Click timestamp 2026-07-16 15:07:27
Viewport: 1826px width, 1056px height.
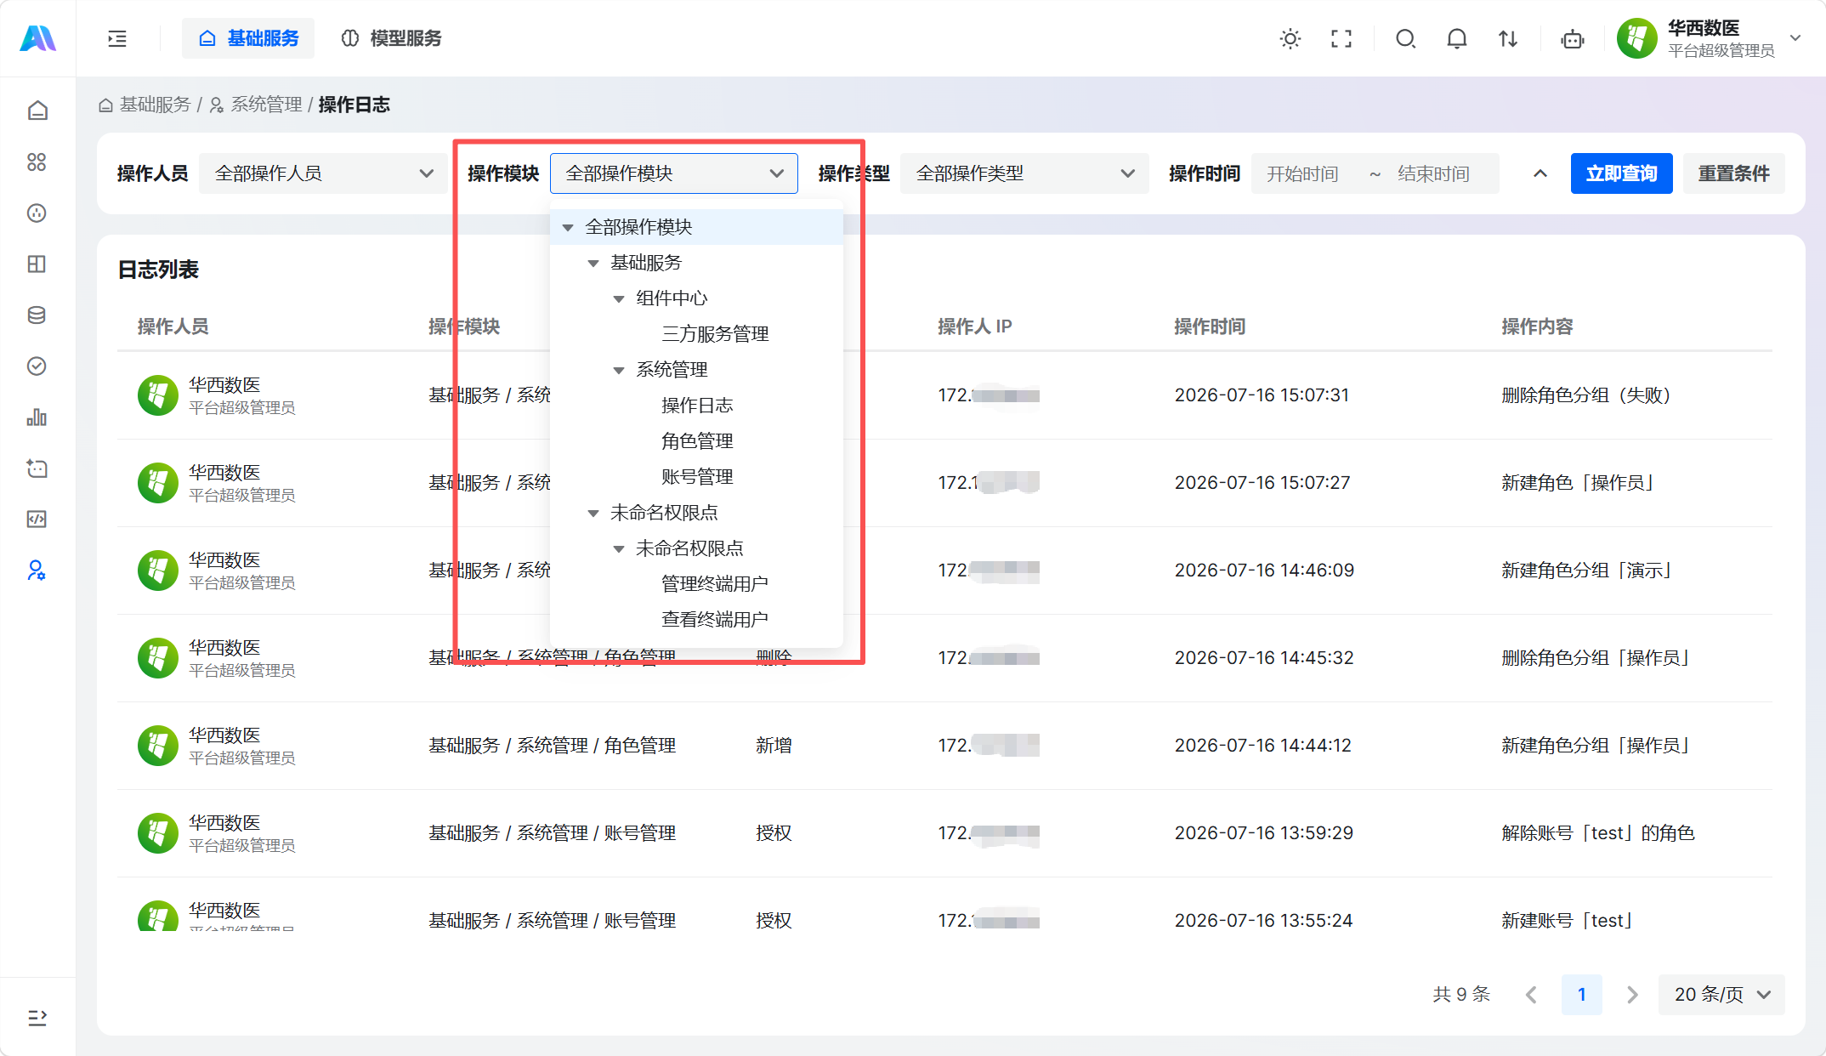tap(1262, 483)
